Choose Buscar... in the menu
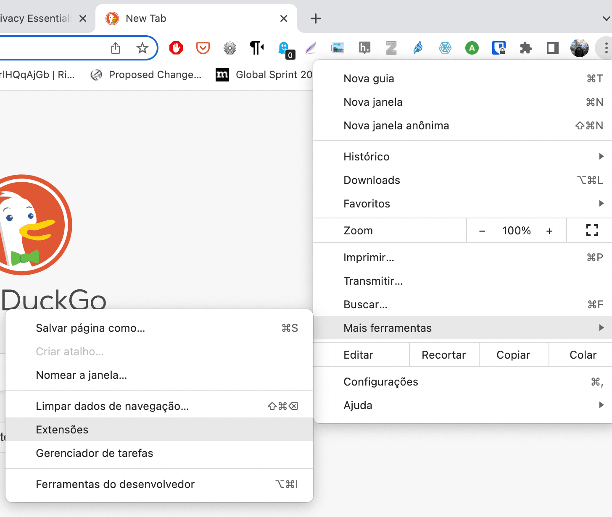The width and height of the screenshot is (612, 517). click(x=462, y=304)
